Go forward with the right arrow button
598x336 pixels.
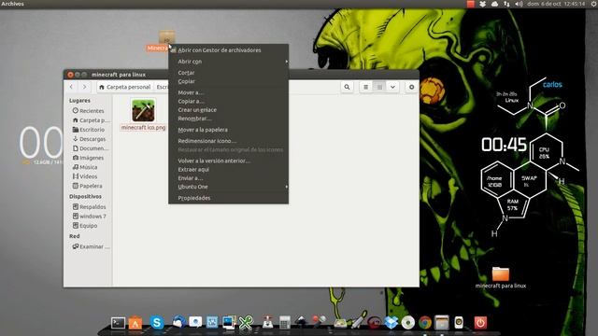click(84, 87)
